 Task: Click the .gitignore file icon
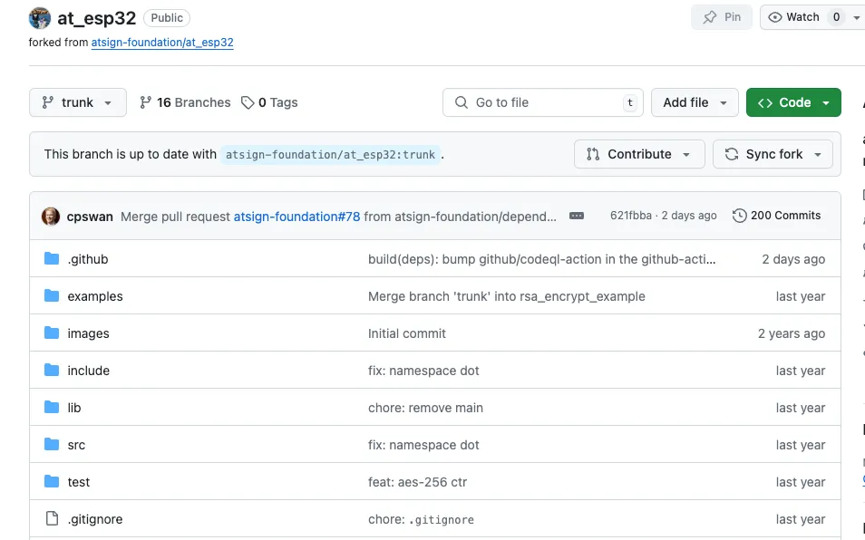click(52, 518)
